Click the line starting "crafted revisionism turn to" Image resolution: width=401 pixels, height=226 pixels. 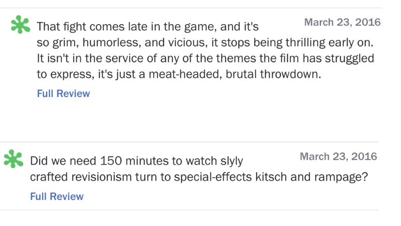coord(198,177)
